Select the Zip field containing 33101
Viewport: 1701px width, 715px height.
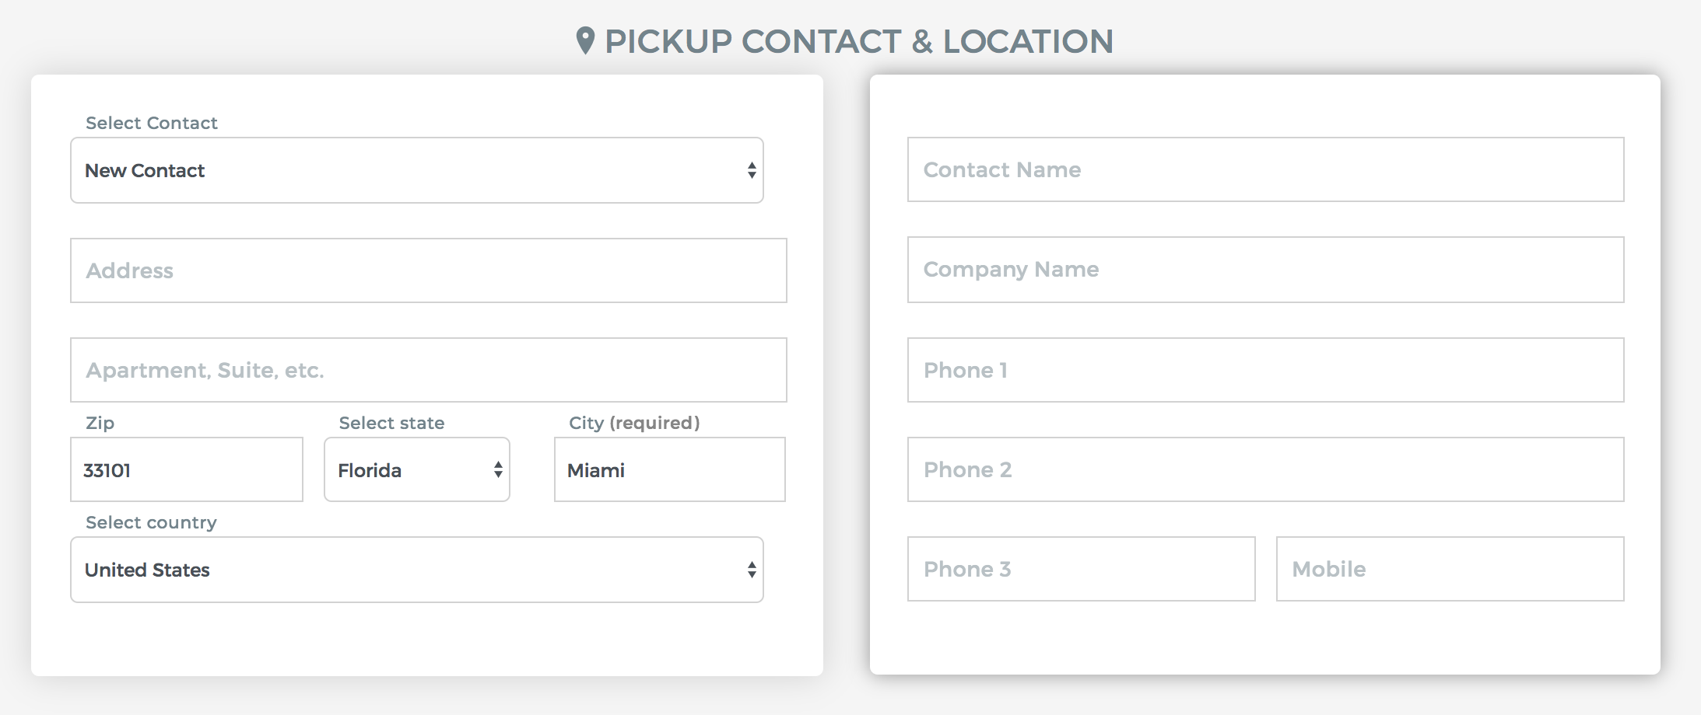coord(187,469)
